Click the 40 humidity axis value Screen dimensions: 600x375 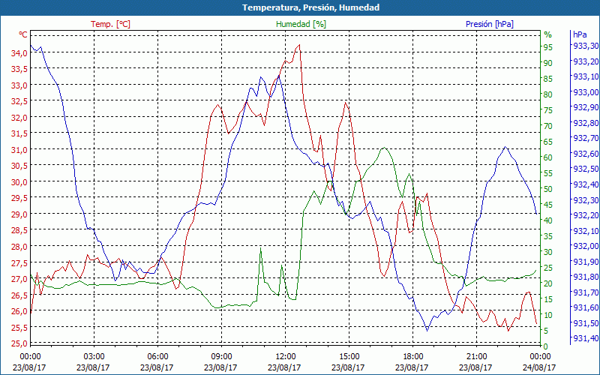coord(548,220)
